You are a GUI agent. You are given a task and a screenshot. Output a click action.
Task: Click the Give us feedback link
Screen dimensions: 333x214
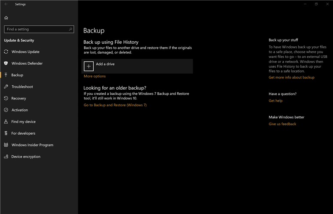[282, 124]
